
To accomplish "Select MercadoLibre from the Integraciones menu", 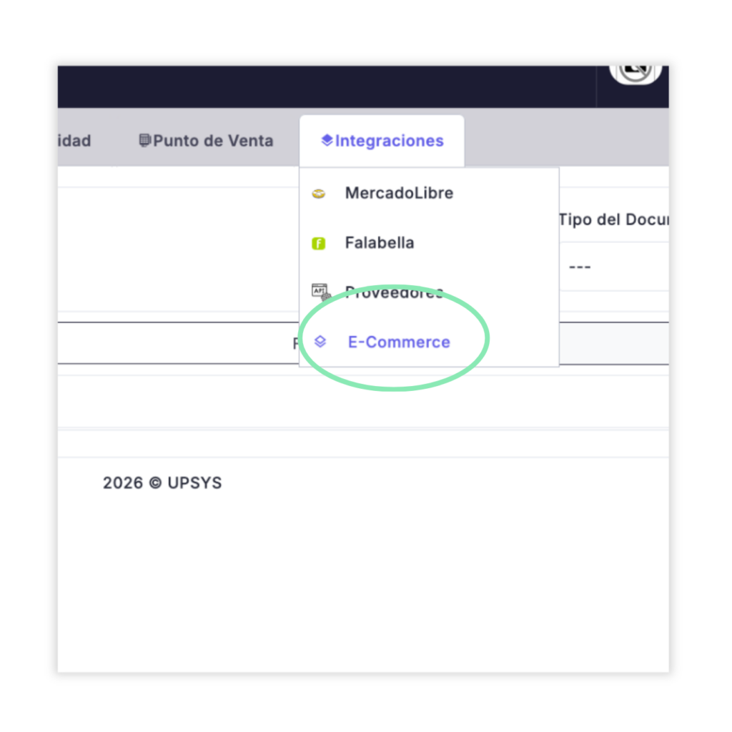I will [x=399, y=193].
